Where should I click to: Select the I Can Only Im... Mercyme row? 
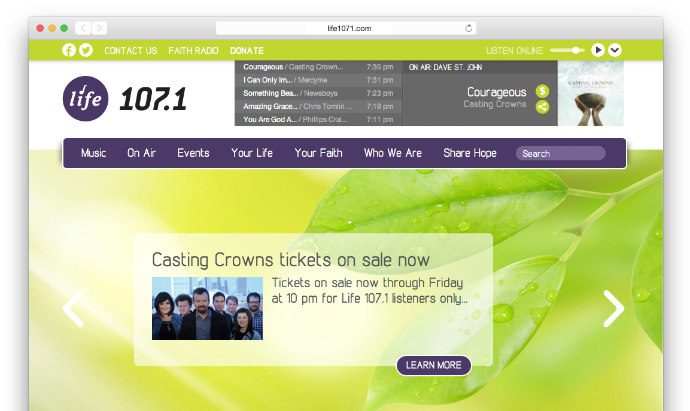coord(318,80)
